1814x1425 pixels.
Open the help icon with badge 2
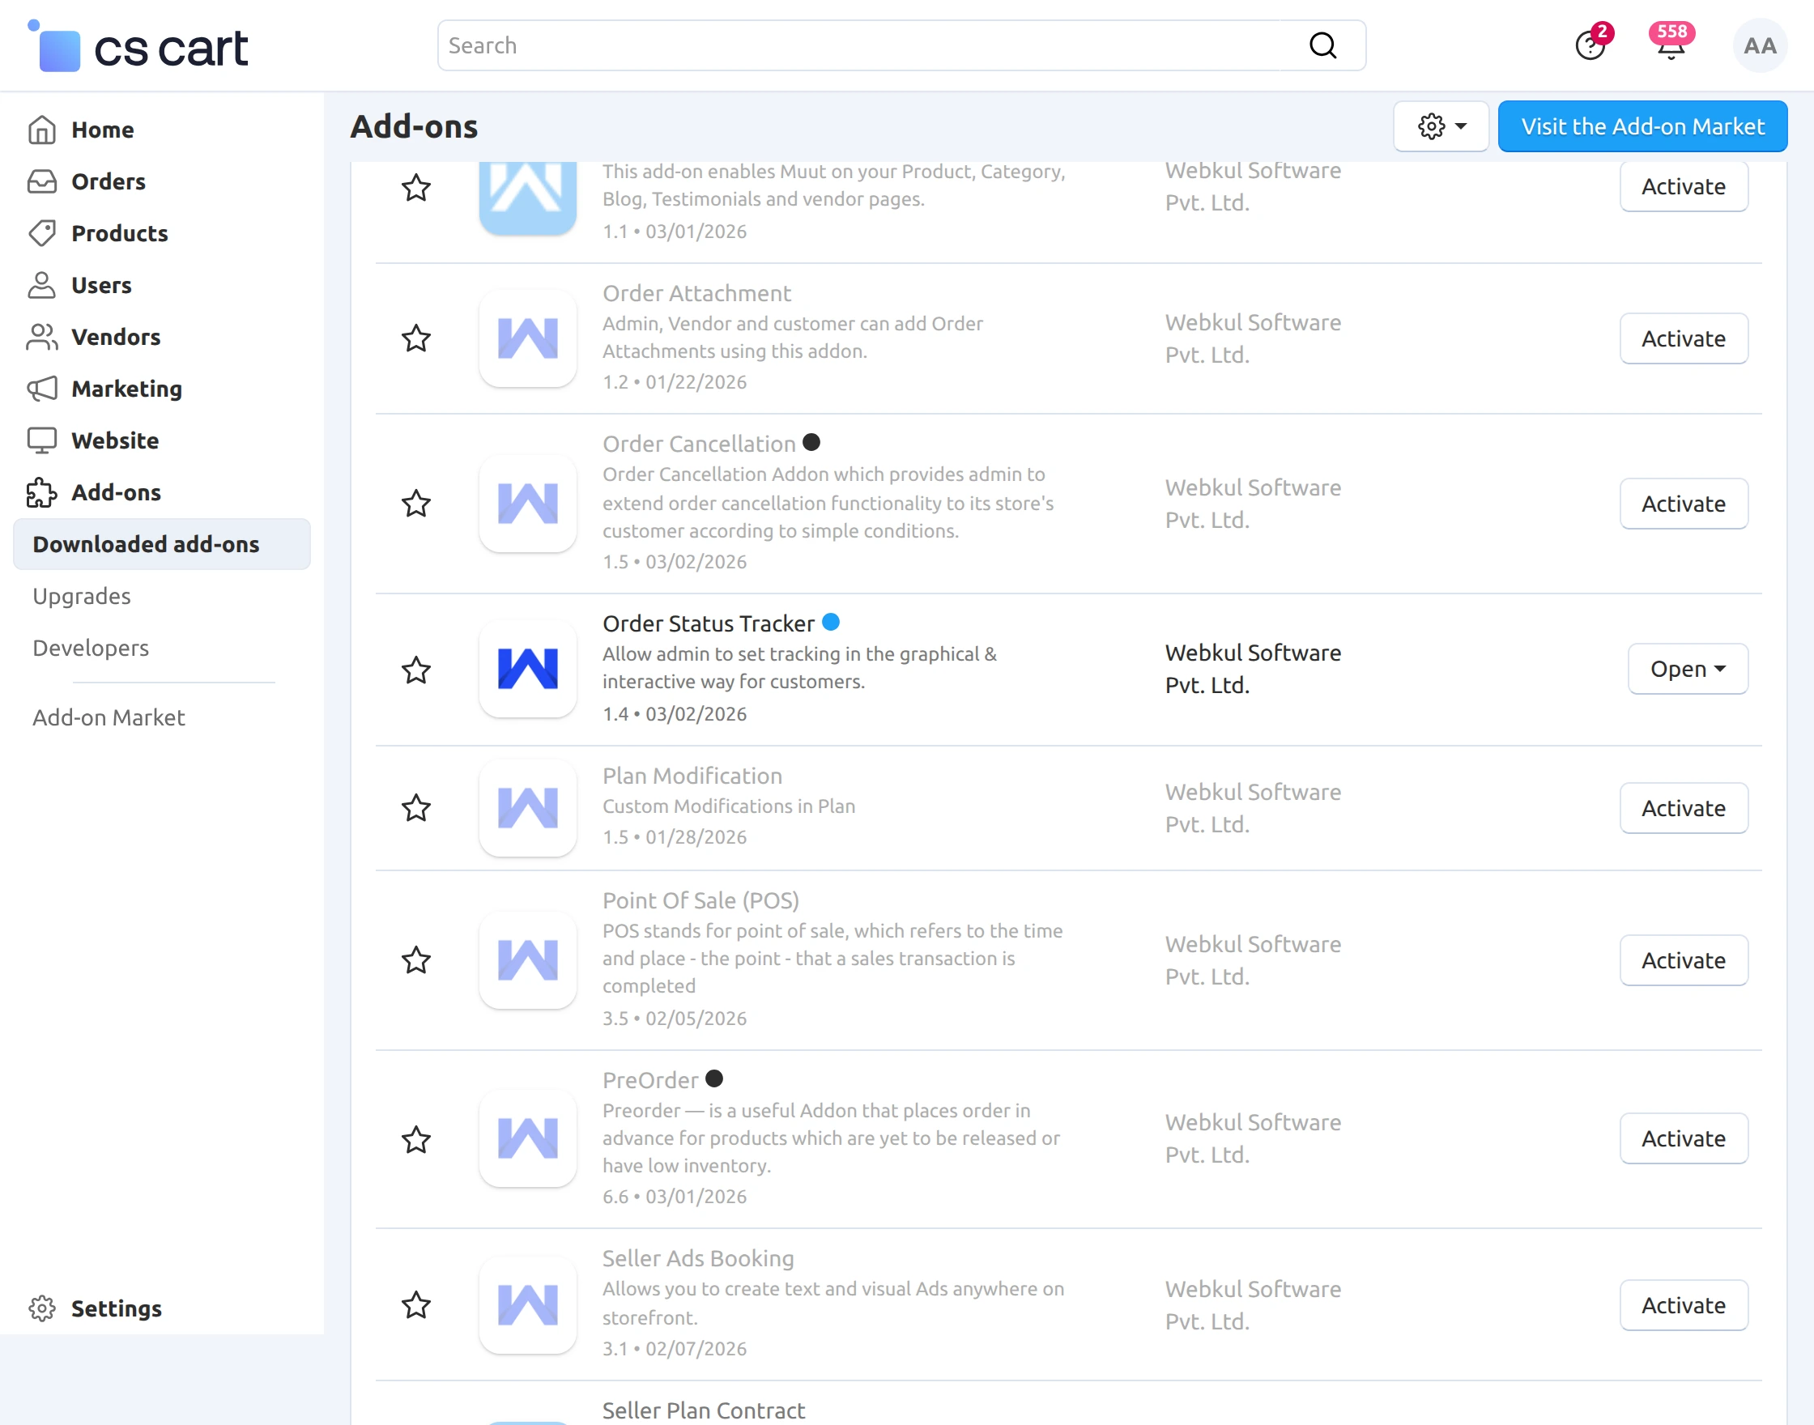pos(1590,45)
